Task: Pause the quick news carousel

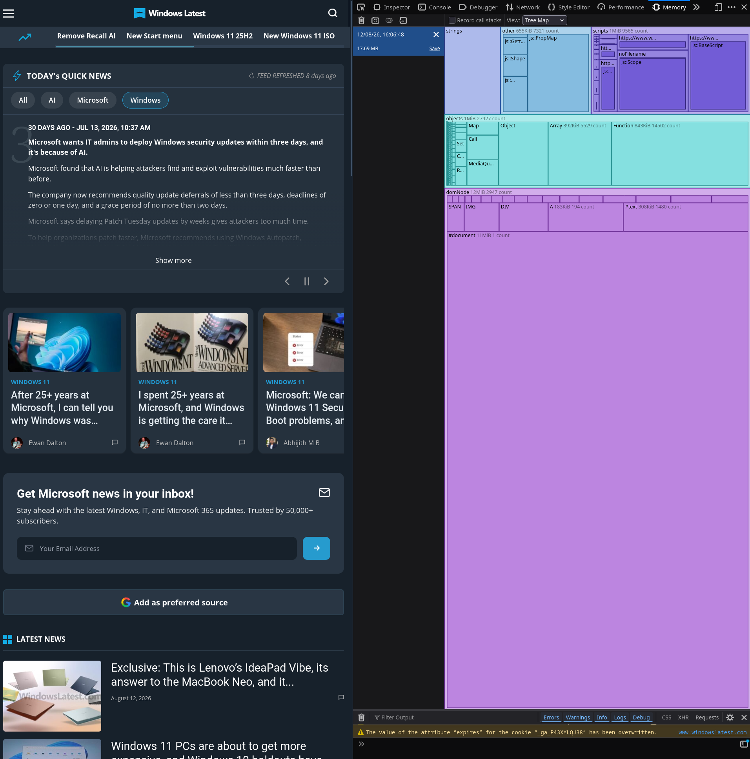Action: [307, 281]
